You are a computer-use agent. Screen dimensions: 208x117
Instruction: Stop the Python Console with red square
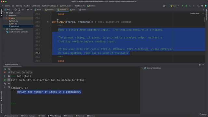pyautogui.click(x=5, y=72)
